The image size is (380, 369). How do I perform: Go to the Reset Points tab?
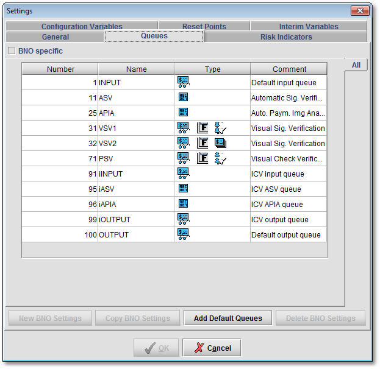pos(204,26)
